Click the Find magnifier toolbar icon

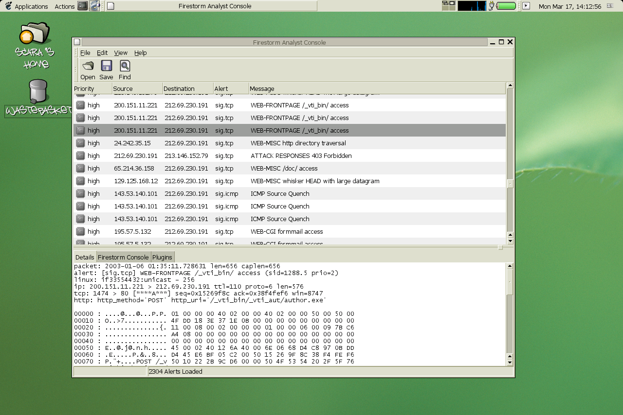coord(125,66)
